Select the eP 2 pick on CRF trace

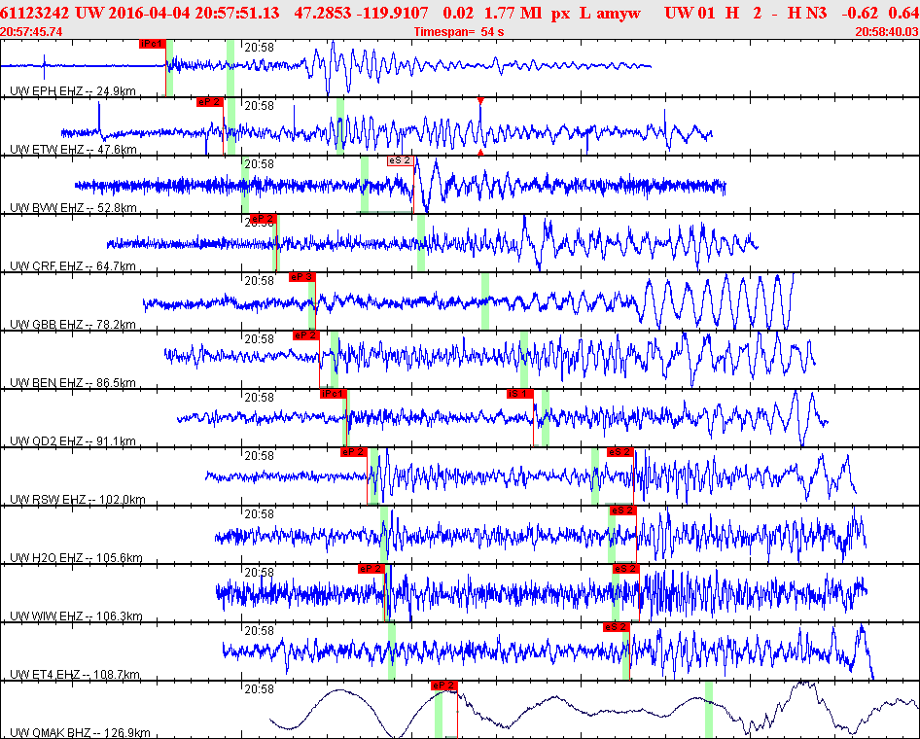pyautogui.click(x=263, y=220)
